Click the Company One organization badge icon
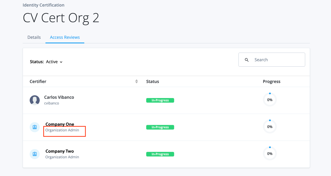 tap(35, 127)
